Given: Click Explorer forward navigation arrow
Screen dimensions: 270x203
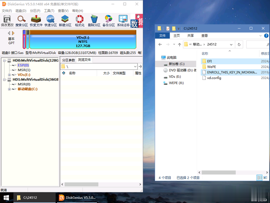Looking at the screenshot, I should (x=168, y=44).
